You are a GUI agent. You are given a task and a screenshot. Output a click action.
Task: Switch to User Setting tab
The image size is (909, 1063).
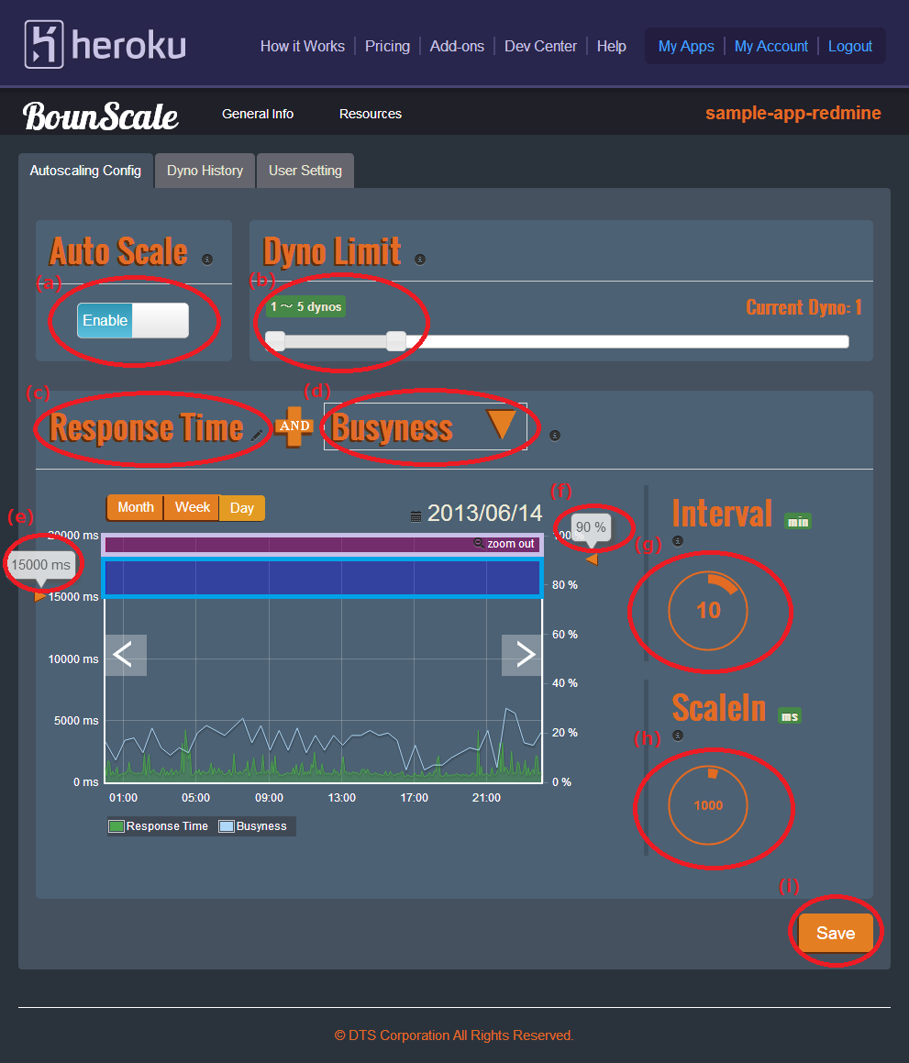[x=305, y=171]
